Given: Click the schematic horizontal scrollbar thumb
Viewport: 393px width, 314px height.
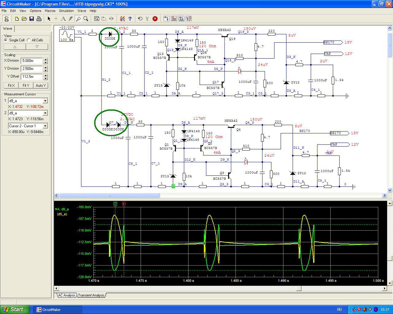Looking at the screenshot, I should click(109, 195).
